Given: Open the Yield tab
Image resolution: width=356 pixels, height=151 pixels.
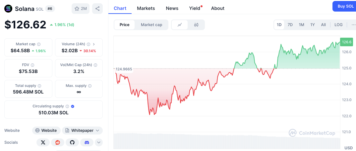Looking at the screenshot, I should 195,8.
